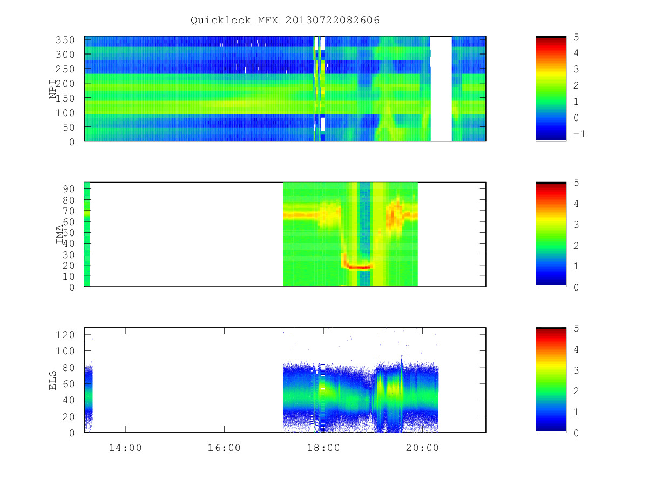
Task: Click the IMA panel's color scale bar
Action: click(x=551, y=234)
